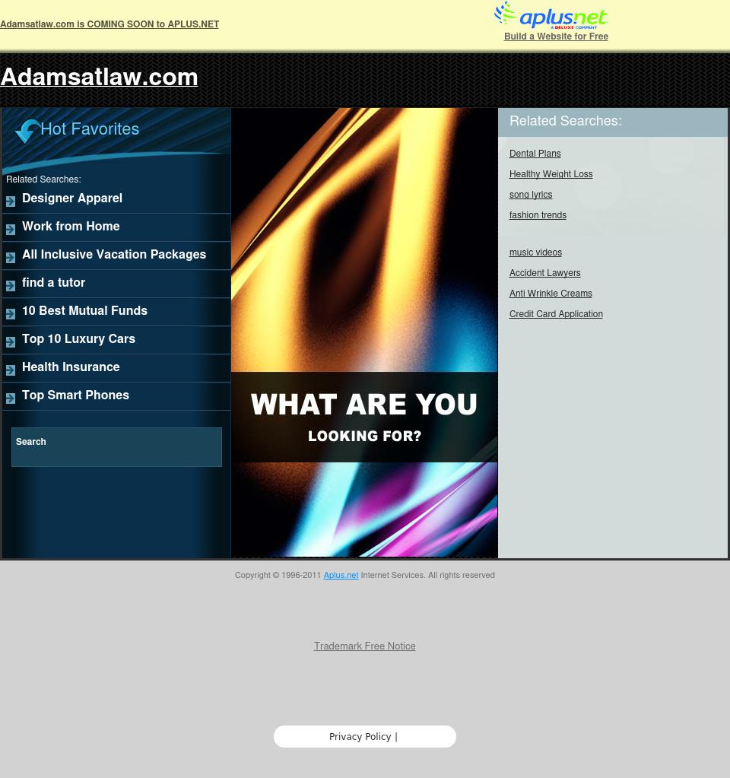Open the Accident Lawyers link
Screen dimensions: 730x778
[x=545, y=273]
